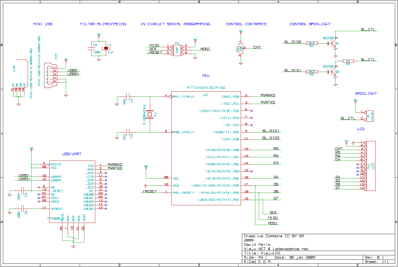Click capacitor C3 near XTAL1

coord(128,132)
